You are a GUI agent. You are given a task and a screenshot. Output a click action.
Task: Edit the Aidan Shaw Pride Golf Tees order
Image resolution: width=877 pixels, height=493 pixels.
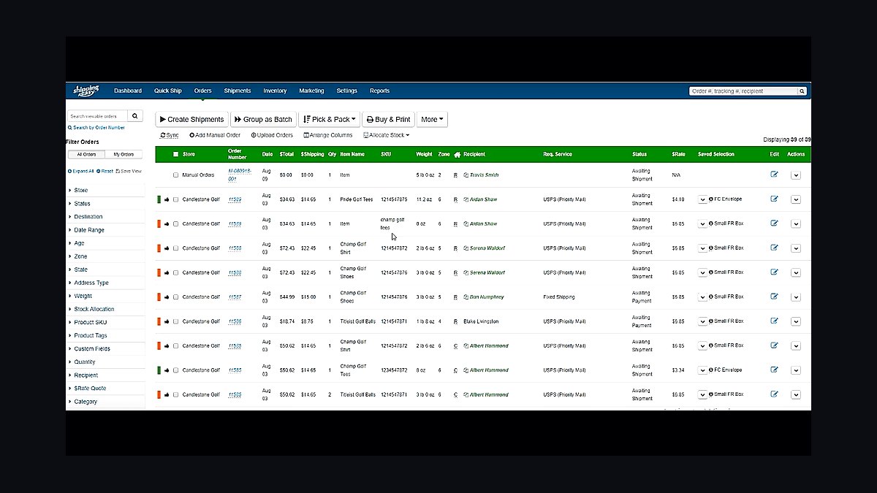[774, 199]
